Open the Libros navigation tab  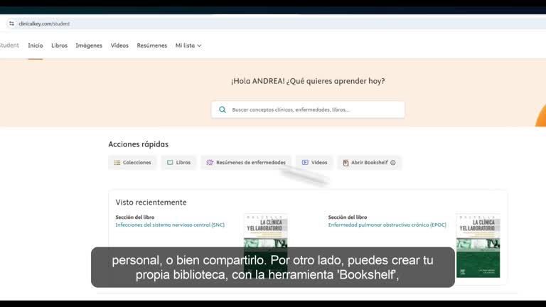[x=59, y=45]
